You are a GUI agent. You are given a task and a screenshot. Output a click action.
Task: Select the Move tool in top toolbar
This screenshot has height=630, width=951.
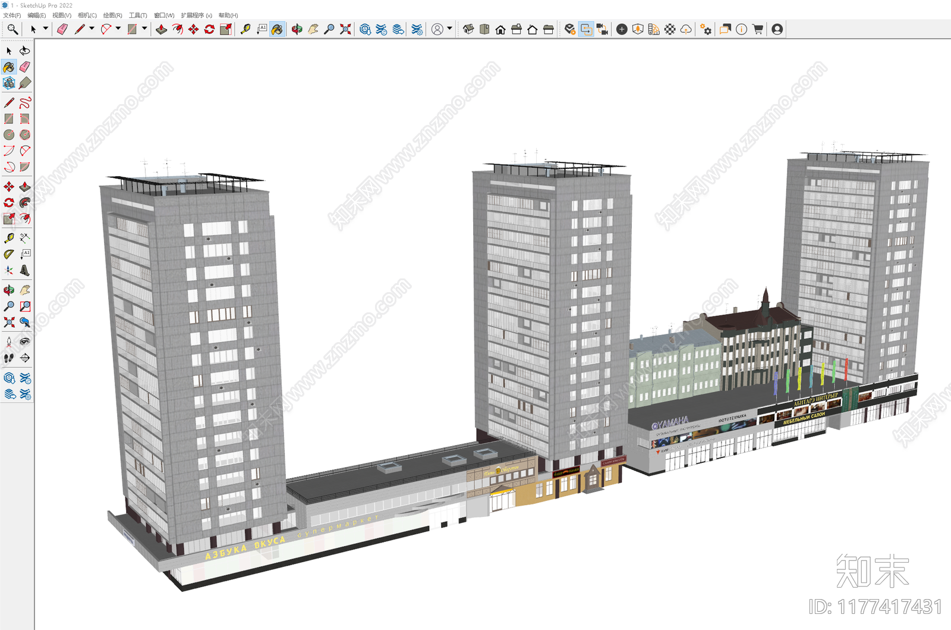(193, 29)
